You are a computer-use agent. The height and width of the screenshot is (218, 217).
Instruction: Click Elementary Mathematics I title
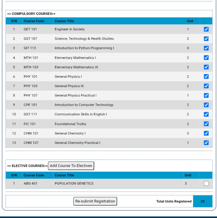[75, 58]
